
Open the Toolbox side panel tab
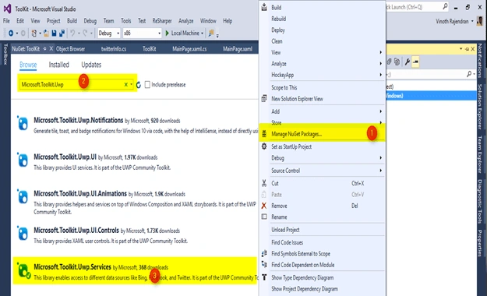coord(5,54)
